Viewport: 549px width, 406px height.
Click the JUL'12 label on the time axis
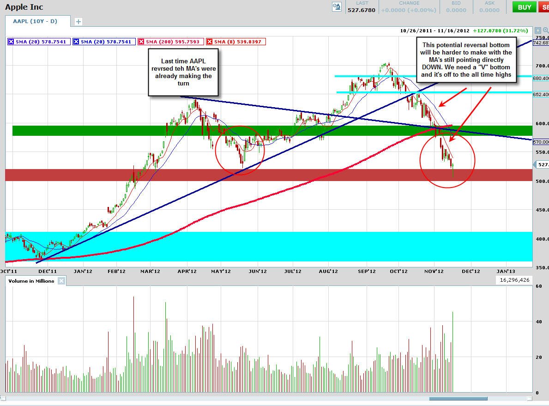point(293,271)
